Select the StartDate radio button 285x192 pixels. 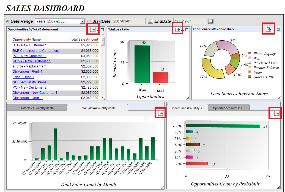point(89,21)
